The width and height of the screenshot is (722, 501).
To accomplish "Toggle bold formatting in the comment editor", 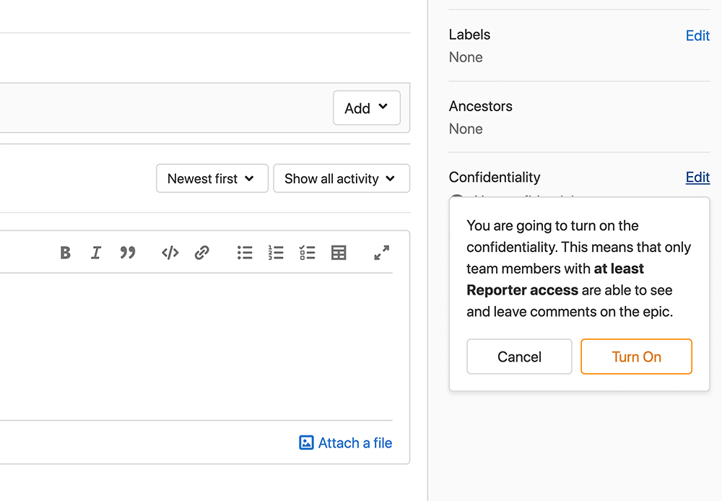I will pyautogui.click(x=65, y=253).
